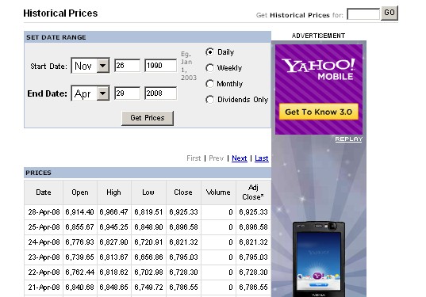Image resolution: width=426 pixels, height=297 pixels.
Task: Open the Start Date month dropdown
Action: coord(90,66)
